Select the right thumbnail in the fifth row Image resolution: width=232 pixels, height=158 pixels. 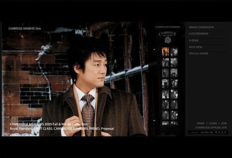click(x=174, y=94)
